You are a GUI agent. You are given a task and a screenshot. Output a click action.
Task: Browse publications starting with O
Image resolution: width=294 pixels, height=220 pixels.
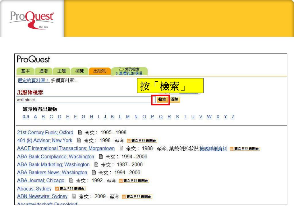pos(144,117)
